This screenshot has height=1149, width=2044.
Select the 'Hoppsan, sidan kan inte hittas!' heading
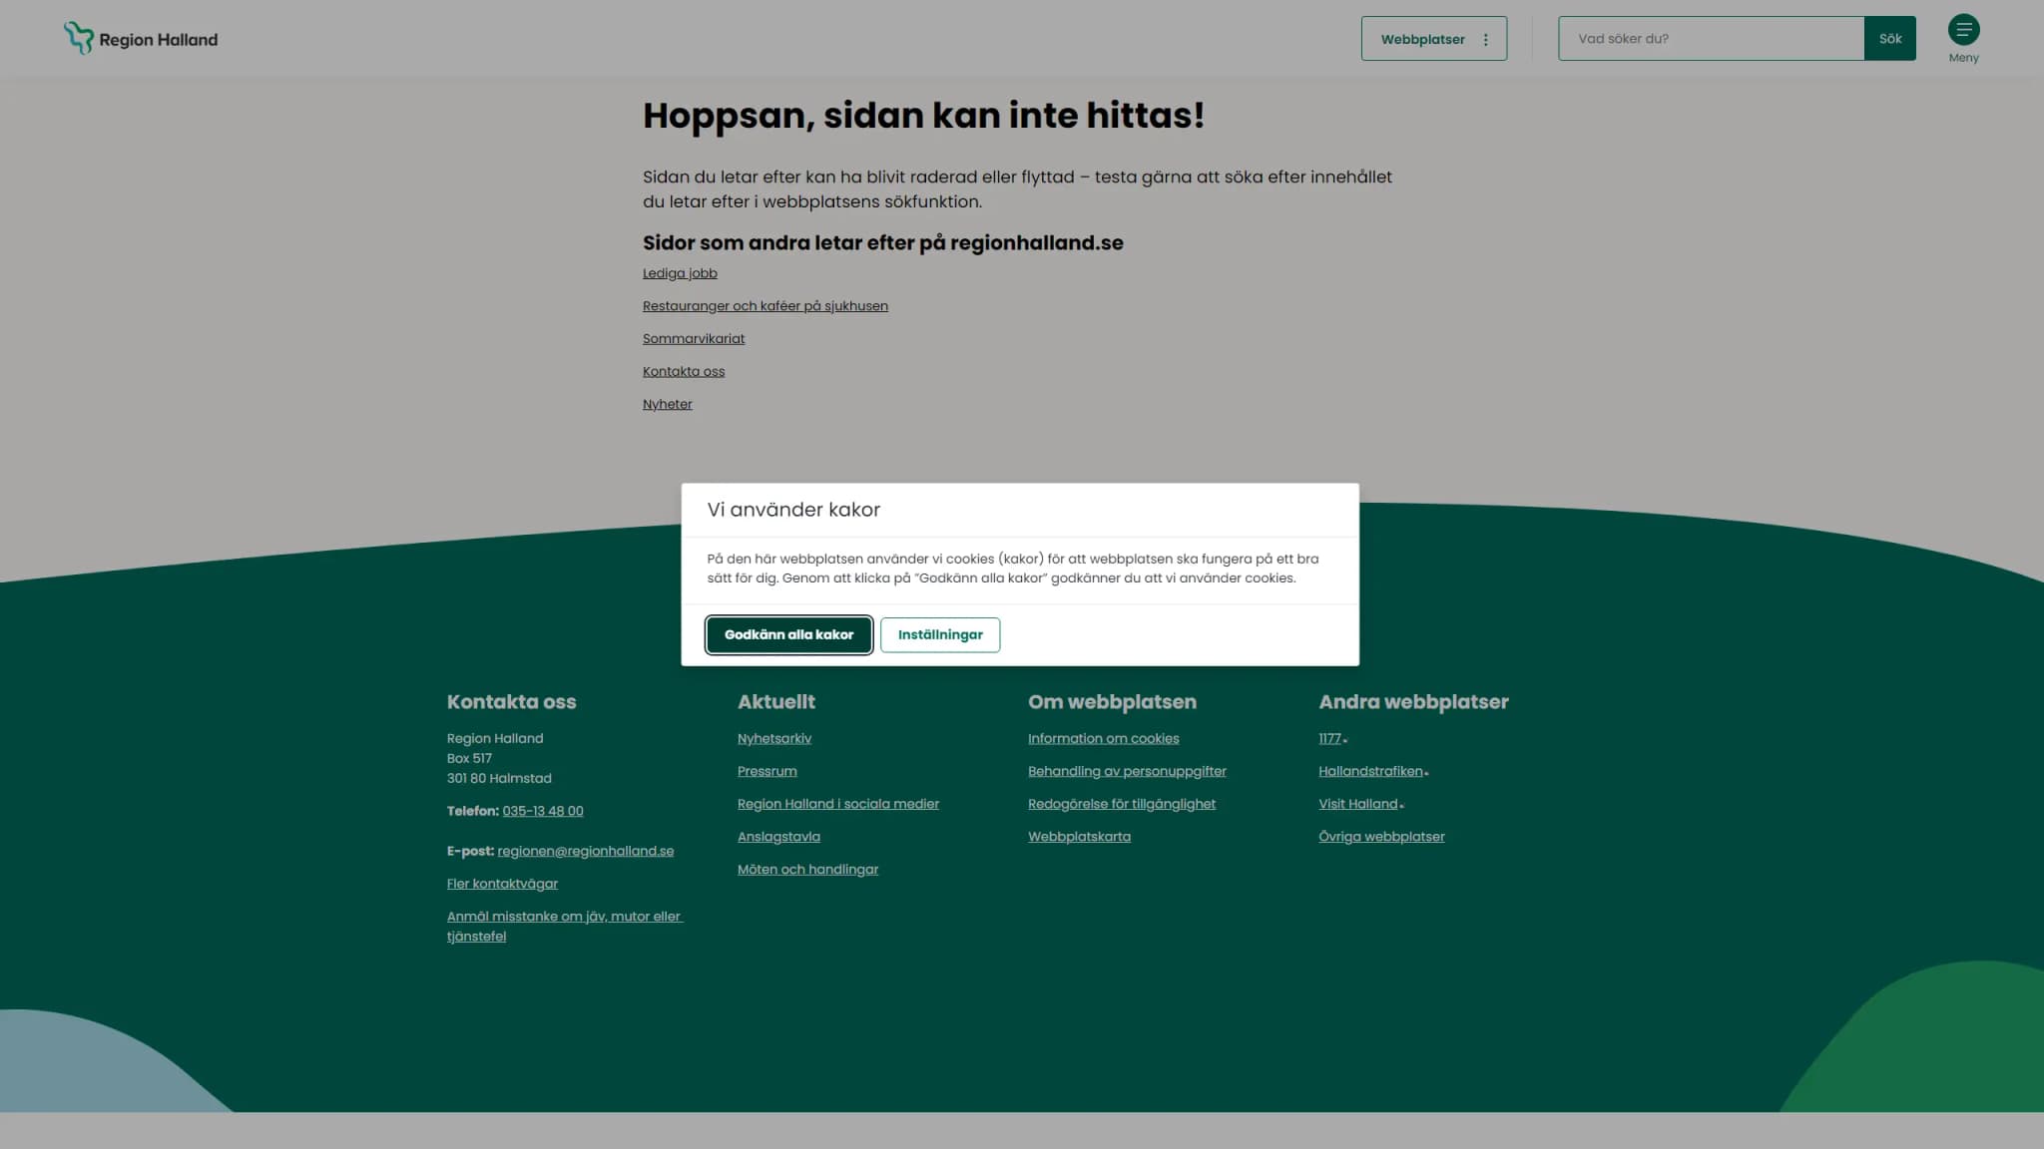[923, 116]
